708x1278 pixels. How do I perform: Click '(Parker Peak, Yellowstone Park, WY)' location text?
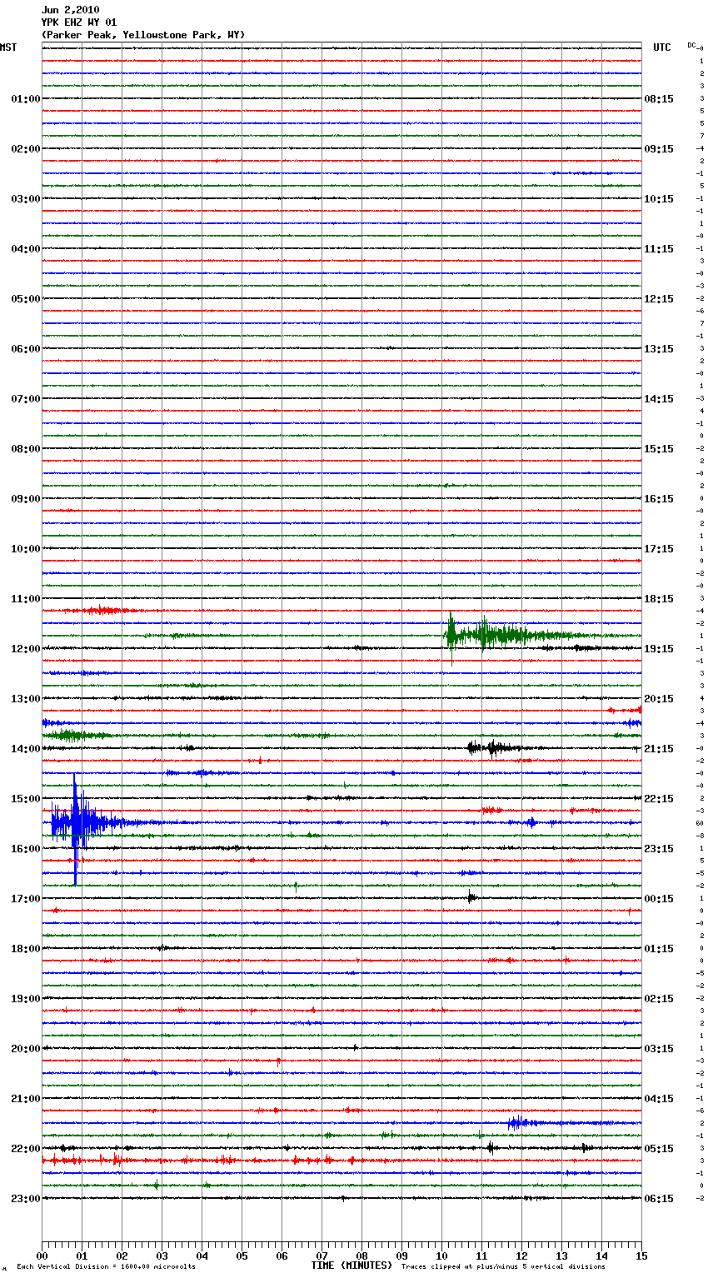point(143,35)
